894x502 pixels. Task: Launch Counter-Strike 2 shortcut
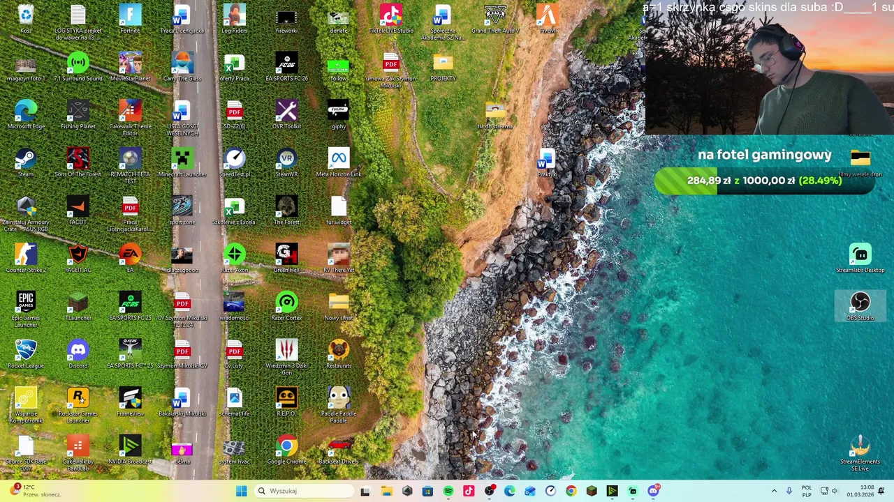pyautogui.click(x=26, y=259)
